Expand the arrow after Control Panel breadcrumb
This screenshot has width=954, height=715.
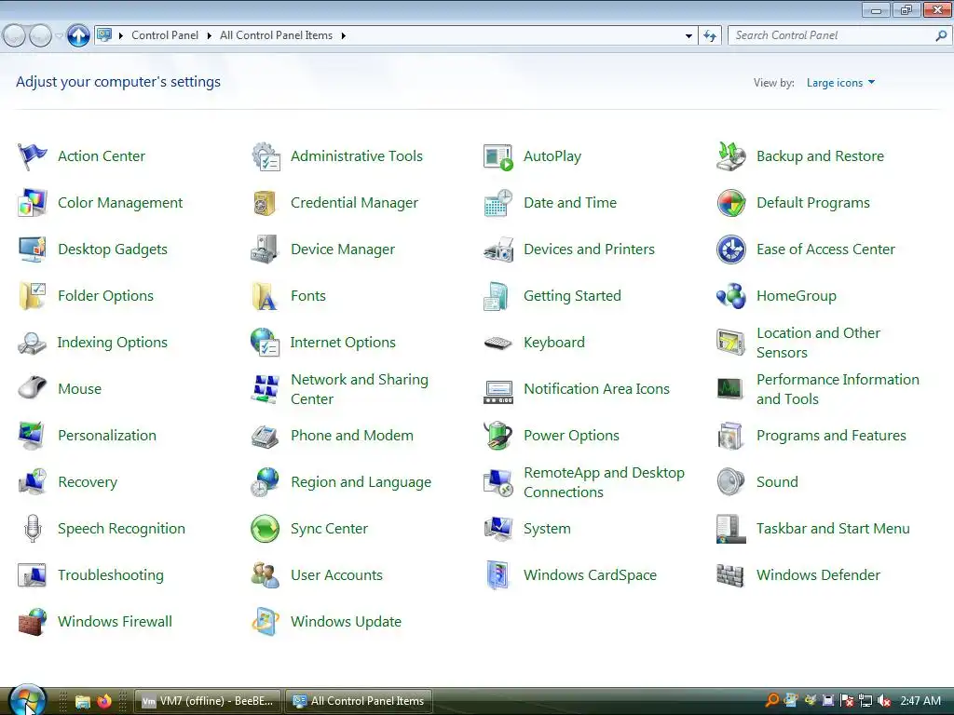[209, 36]
